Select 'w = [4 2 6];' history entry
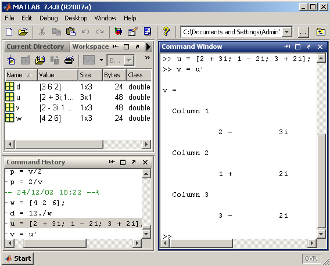The height and width of the screenshot is (266, 330). [x=37, y=203]
